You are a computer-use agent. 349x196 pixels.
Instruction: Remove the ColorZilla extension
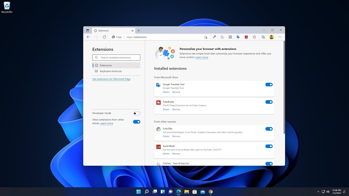pyautogui.click(x=176, y=136)
